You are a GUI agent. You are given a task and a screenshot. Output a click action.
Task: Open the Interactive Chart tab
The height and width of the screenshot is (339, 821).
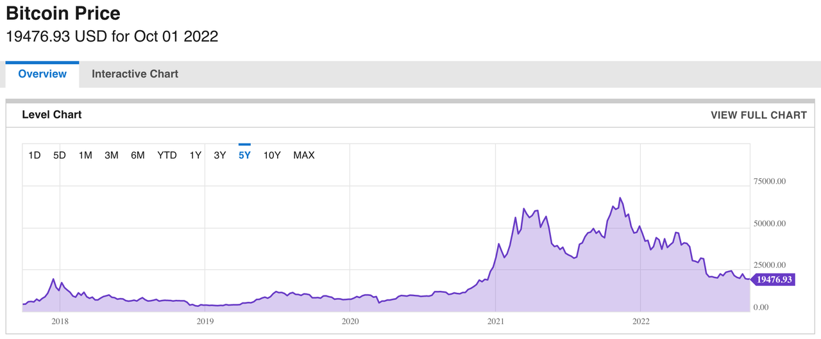135,74
